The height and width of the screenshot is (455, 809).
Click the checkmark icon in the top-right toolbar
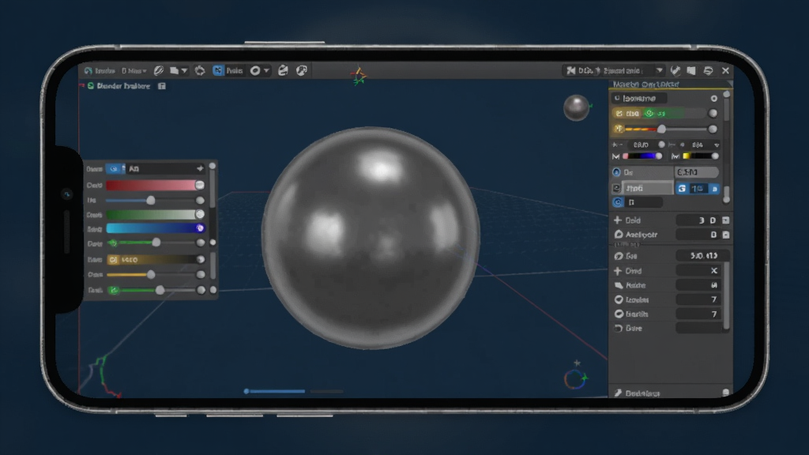tap(675, 70)
